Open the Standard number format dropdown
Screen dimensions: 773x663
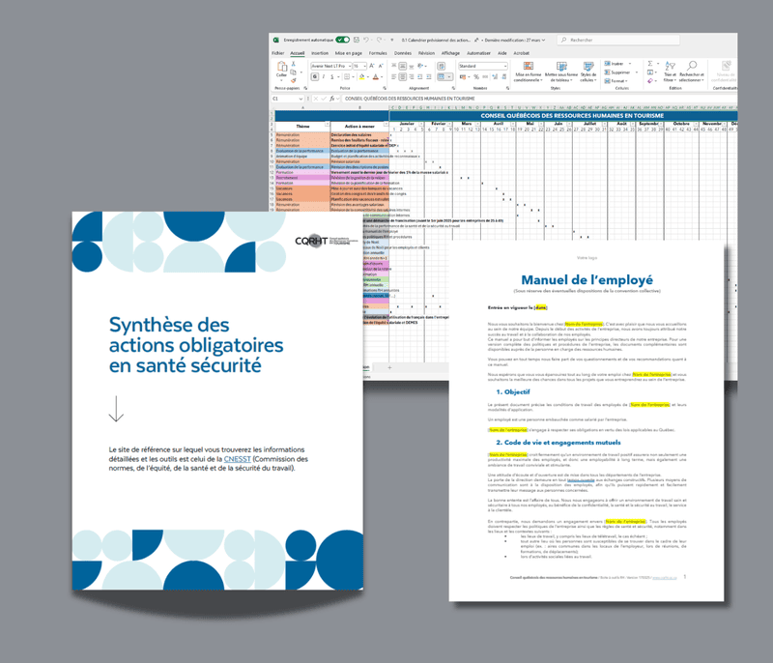click(482, 67)
